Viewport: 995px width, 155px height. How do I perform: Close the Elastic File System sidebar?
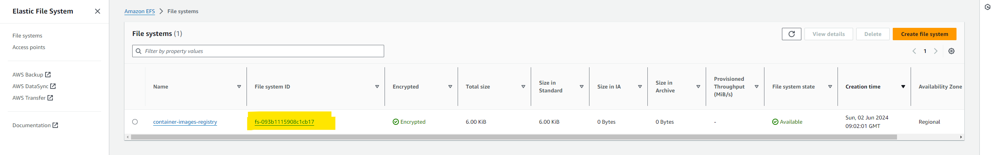[x=98, y=11]
